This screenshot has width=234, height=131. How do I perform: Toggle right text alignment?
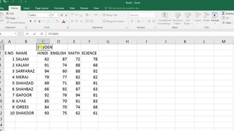(x=81, y=21)
